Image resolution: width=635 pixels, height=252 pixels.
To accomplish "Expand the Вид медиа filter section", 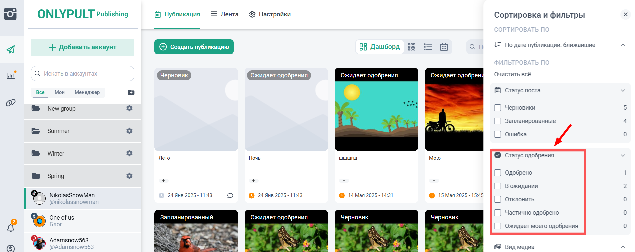I will [623, 247].
